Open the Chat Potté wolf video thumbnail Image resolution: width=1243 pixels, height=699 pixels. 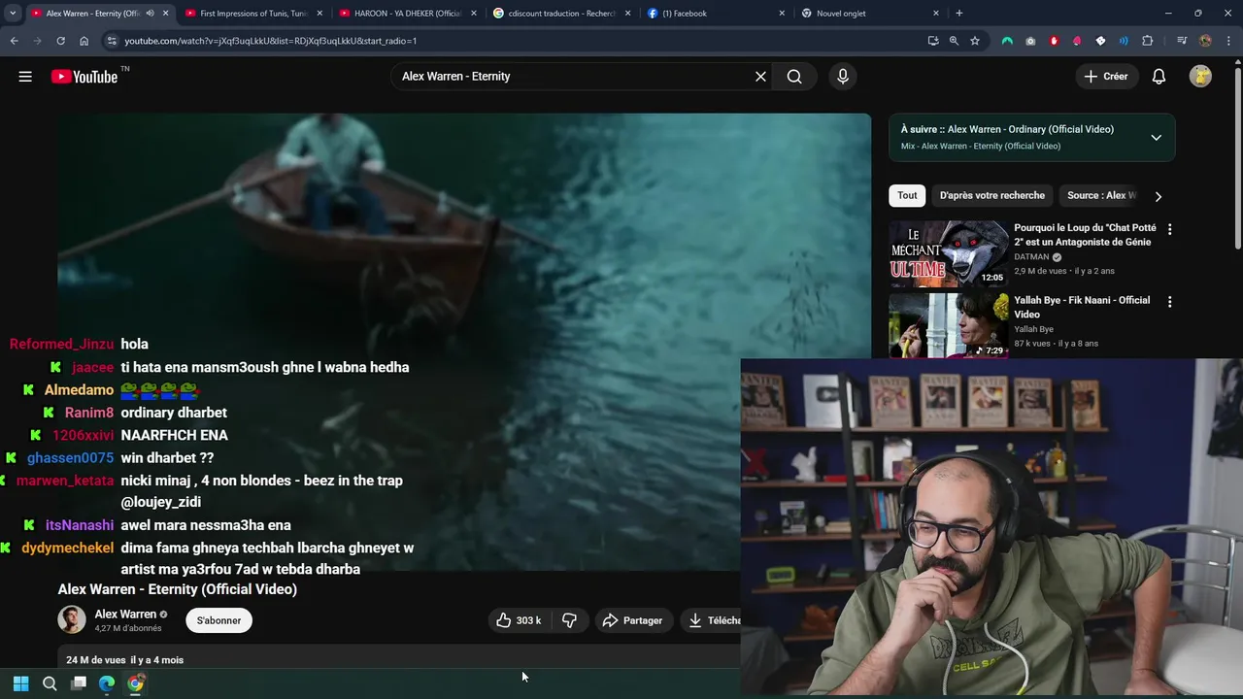click(949, 253)
